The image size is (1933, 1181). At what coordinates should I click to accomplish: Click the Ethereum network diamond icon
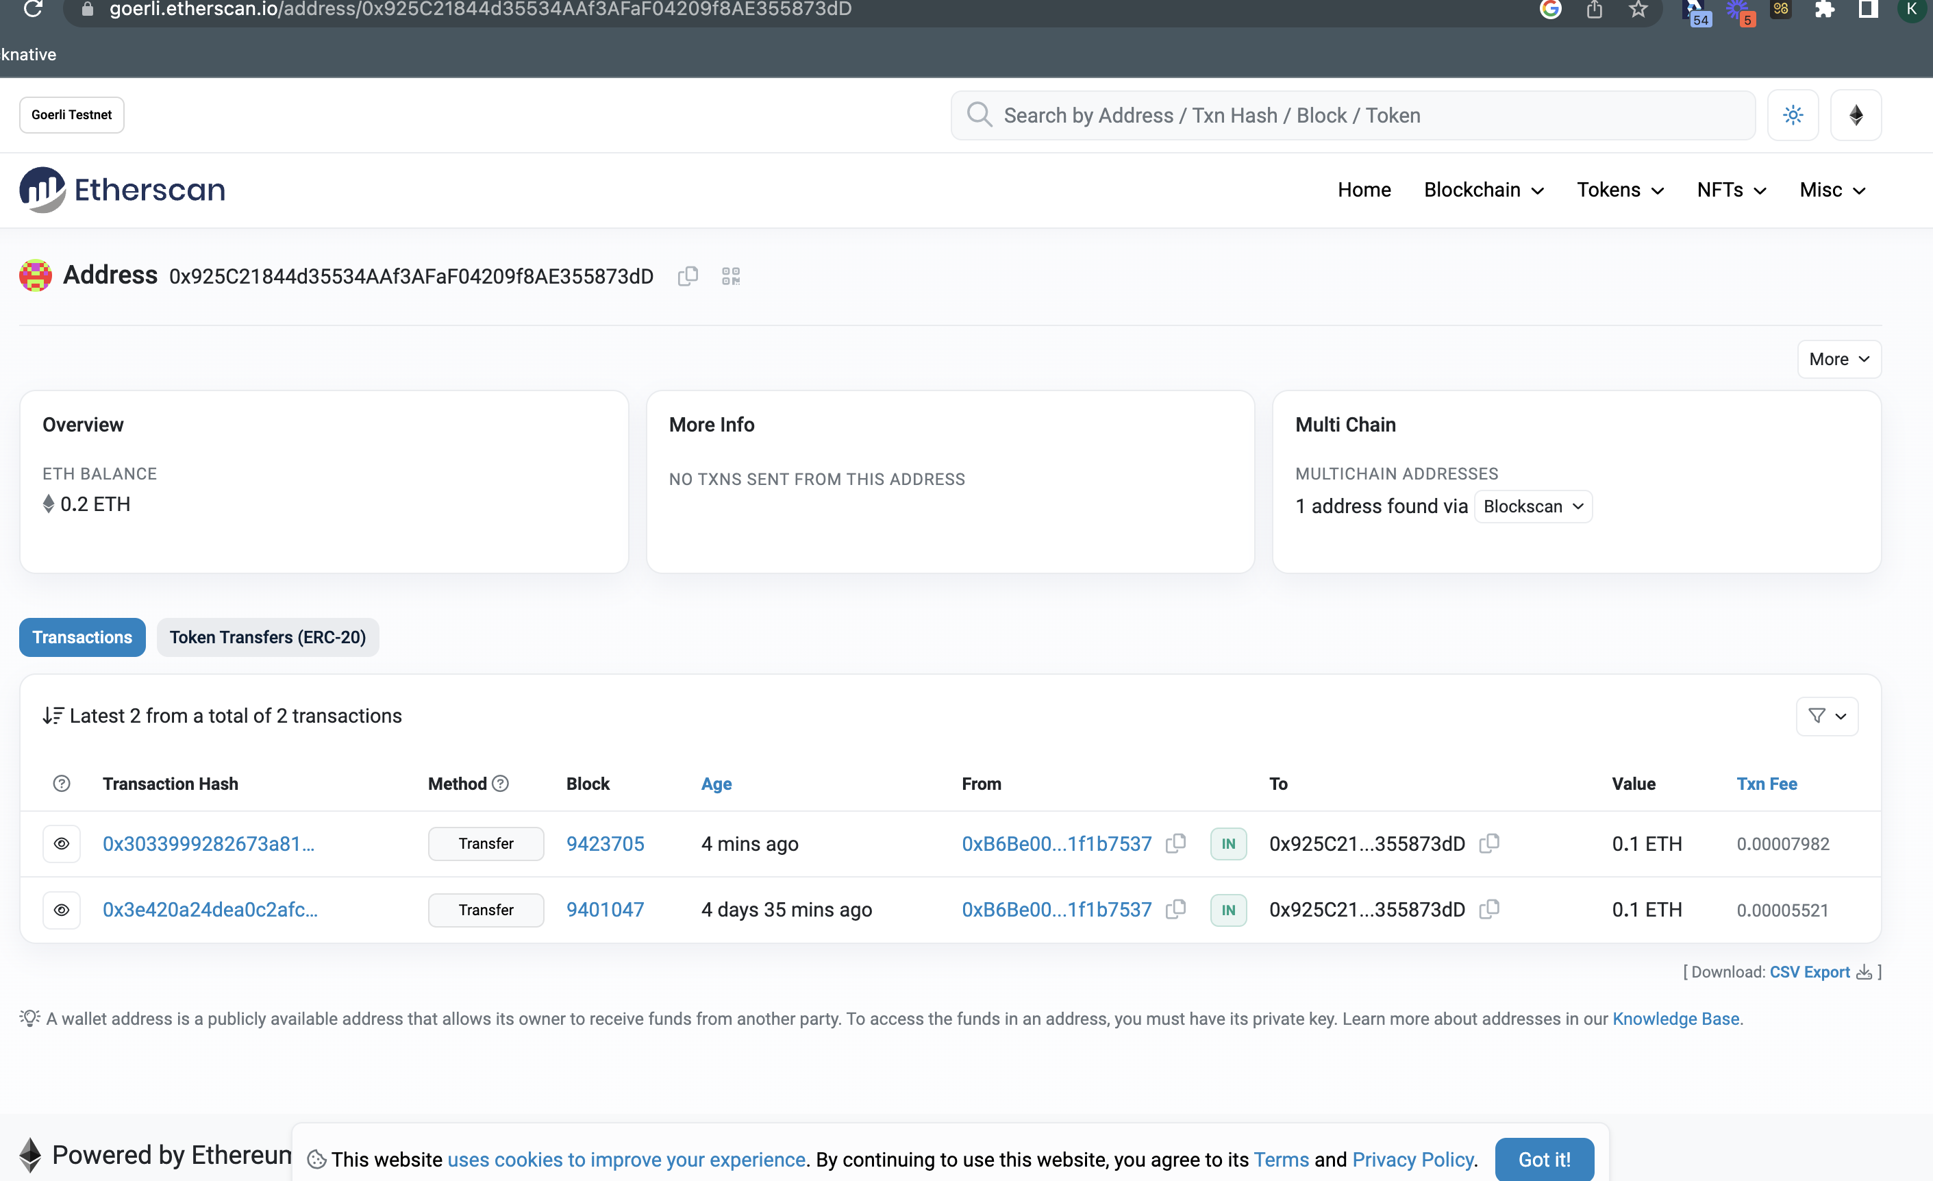1856,115
